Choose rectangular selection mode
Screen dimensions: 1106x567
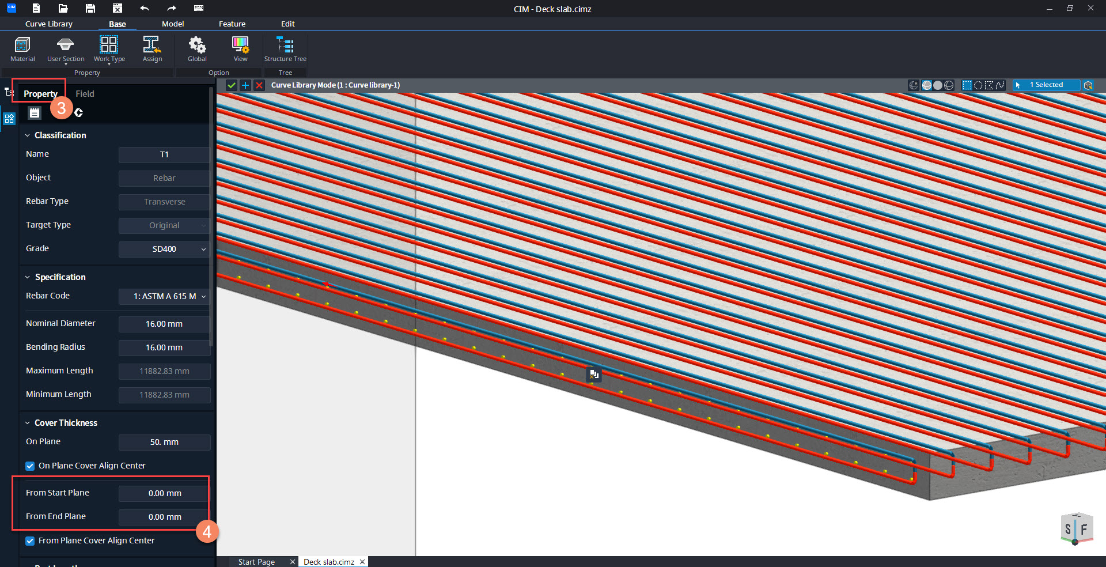click(x=967, y=85)
